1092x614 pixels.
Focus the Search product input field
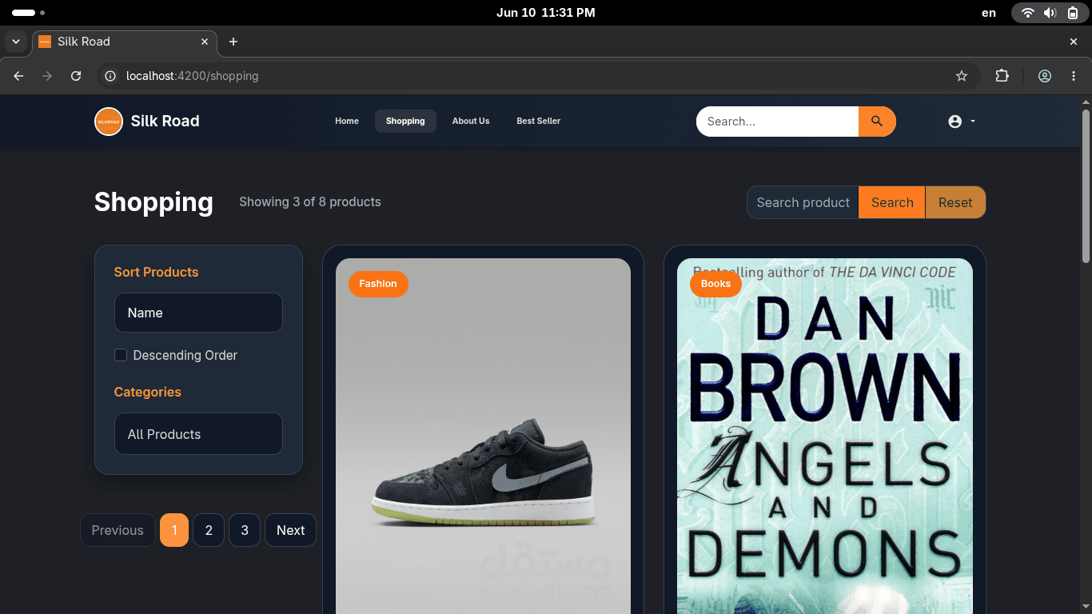tap(803, 202)
